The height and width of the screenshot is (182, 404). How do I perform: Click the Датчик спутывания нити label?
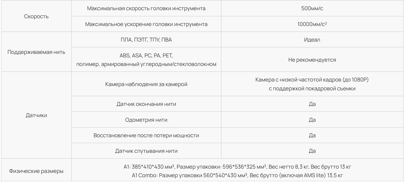pos(146,151)
